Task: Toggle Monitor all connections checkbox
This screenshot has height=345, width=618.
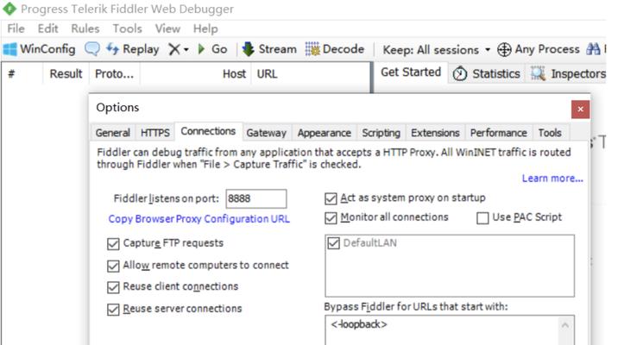Action: click(x=331, y=218)
